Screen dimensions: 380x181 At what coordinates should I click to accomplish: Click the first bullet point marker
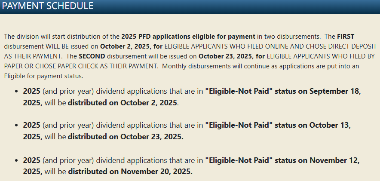(x=16, y=92)
